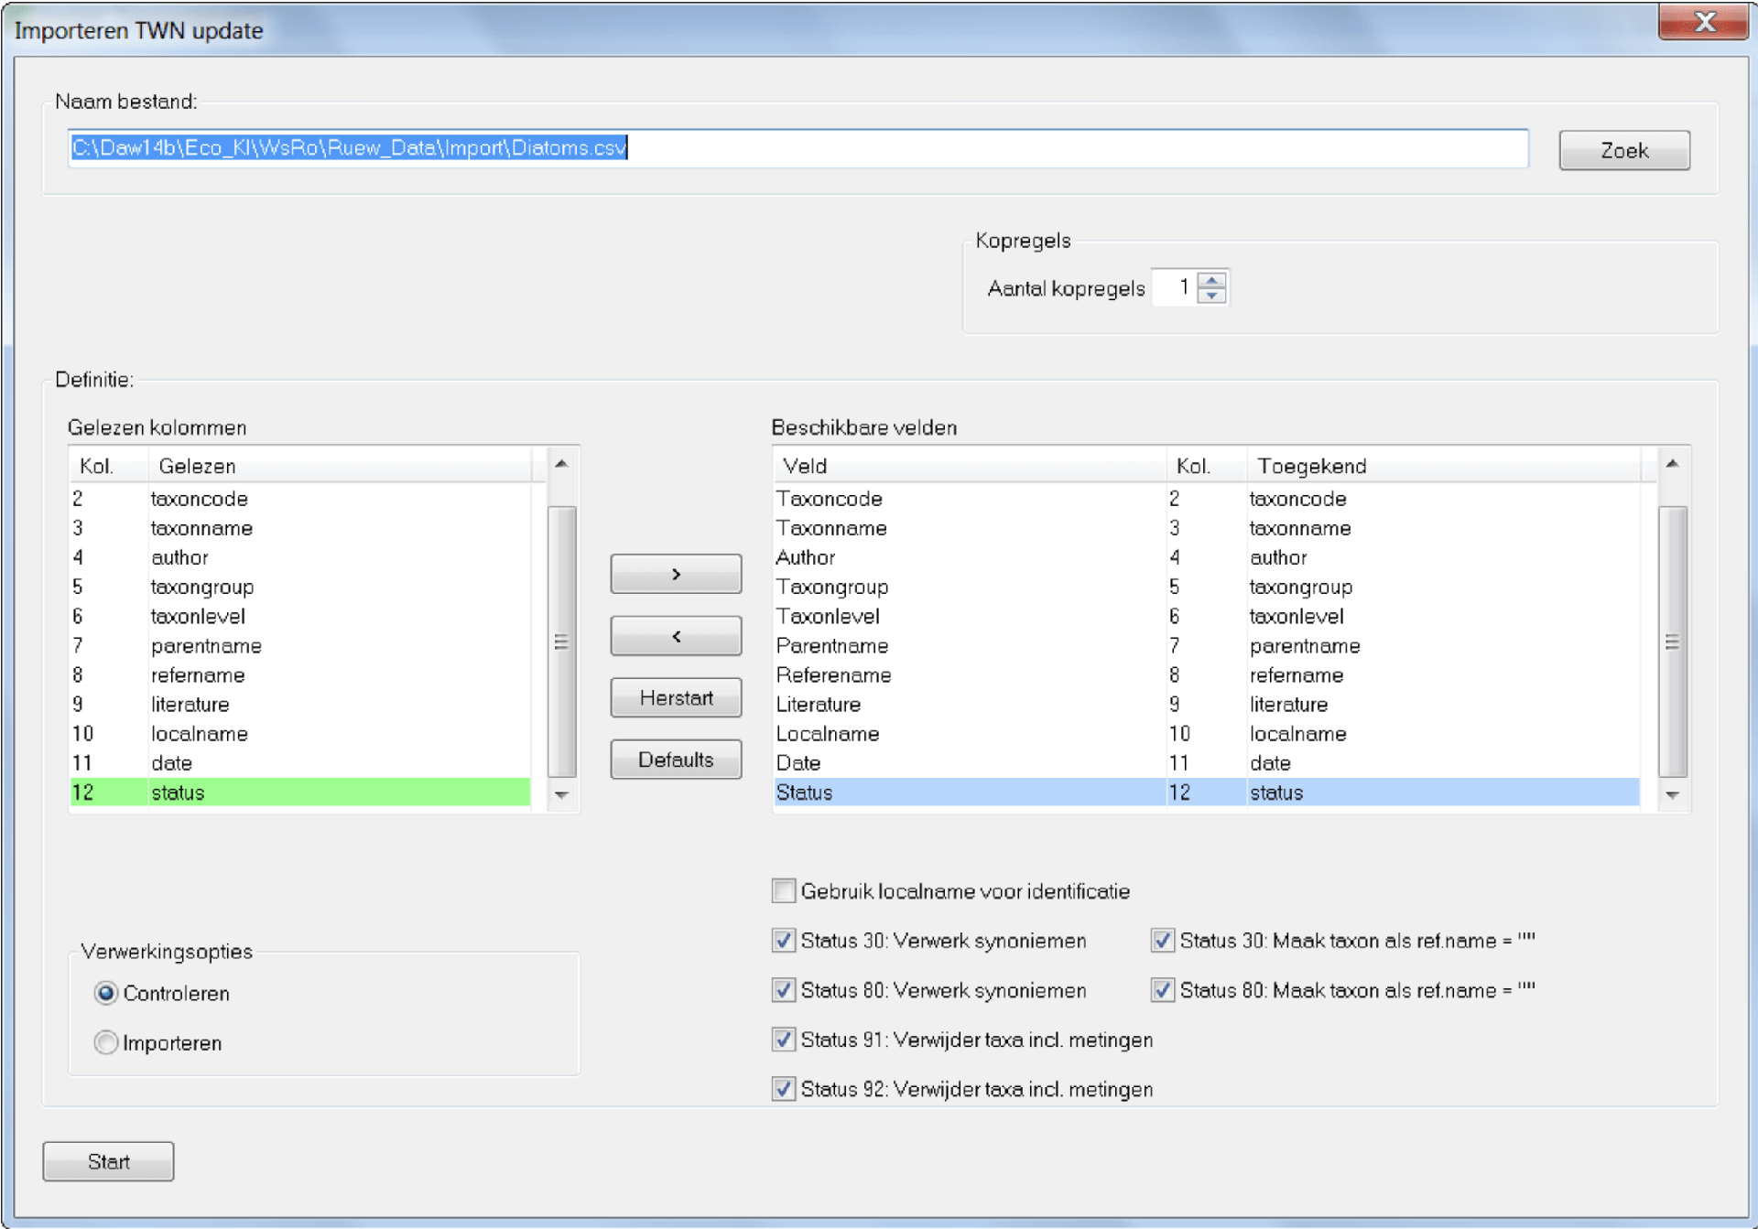The image size is (1758, 1229).
Task: Click the Herstart button
Action: click(x=676, y=697)
